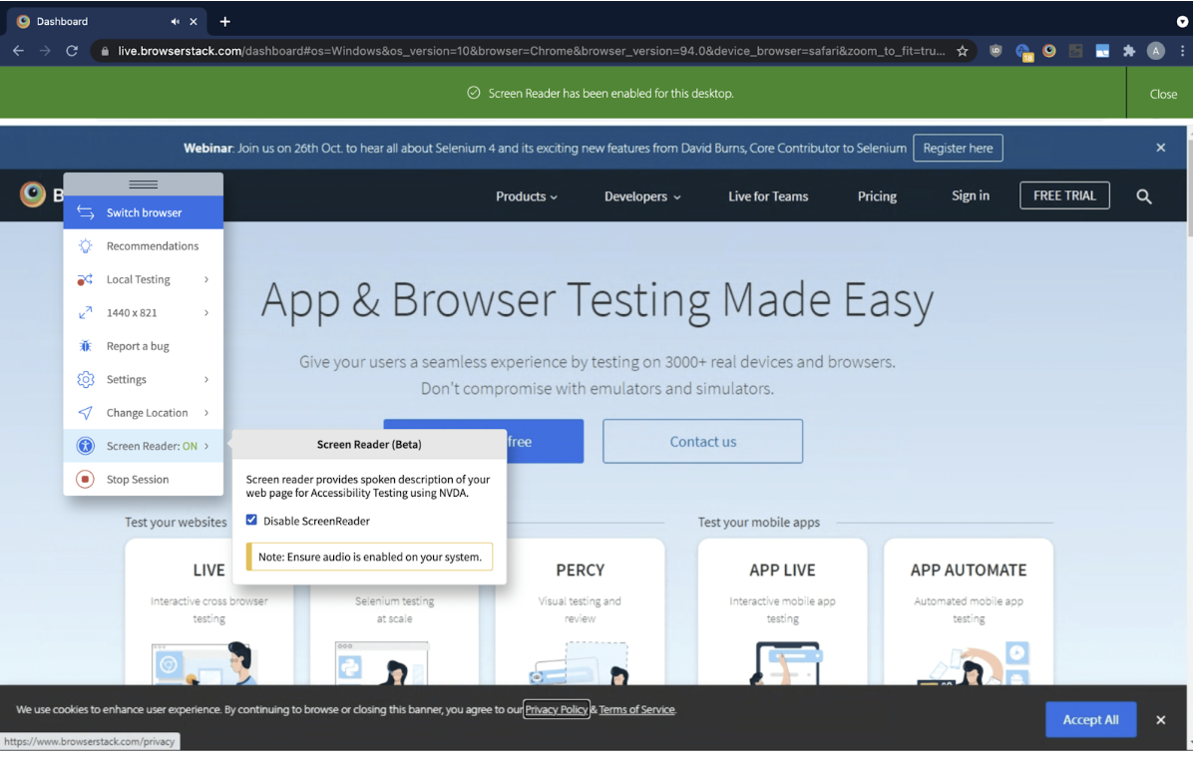
Task: Expand the 1440 x 821 resolution submenu
Action: point(206,313)
